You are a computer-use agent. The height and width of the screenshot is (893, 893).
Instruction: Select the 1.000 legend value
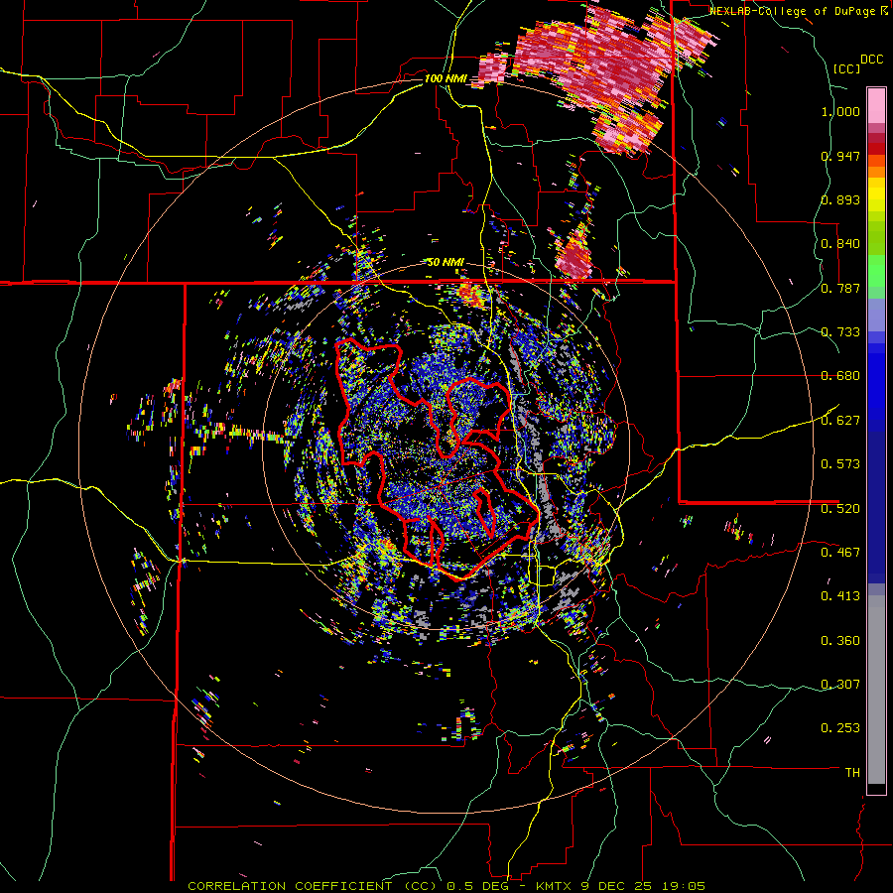click(840, 111)
